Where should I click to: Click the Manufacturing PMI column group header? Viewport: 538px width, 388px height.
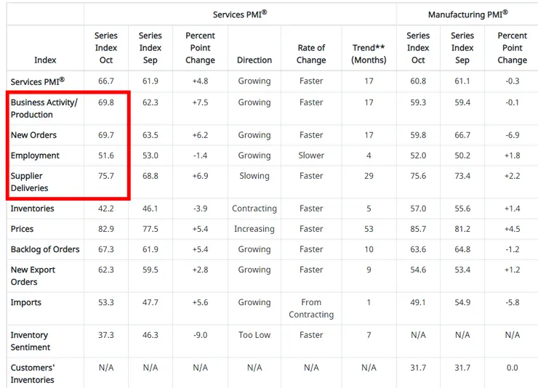[x=467, y=14]
